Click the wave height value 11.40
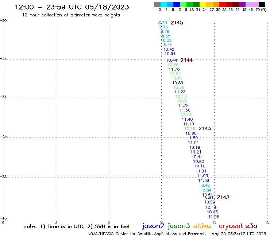 click(187, 119)
